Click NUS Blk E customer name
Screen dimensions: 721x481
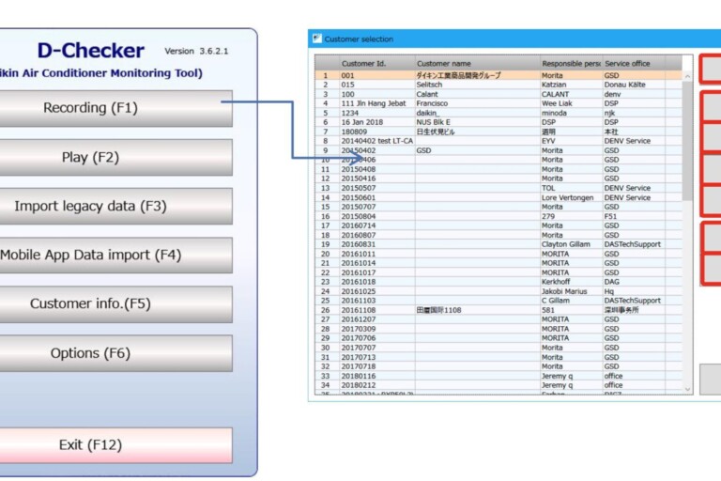[x=477, y=122]
